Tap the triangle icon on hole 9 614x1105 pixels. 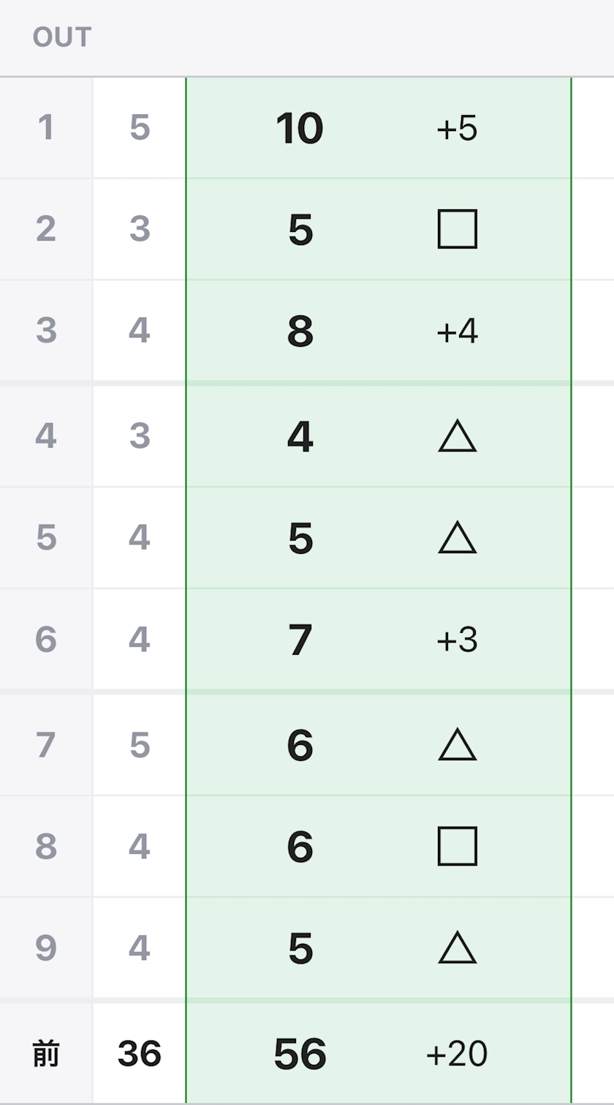coord(458,948)
